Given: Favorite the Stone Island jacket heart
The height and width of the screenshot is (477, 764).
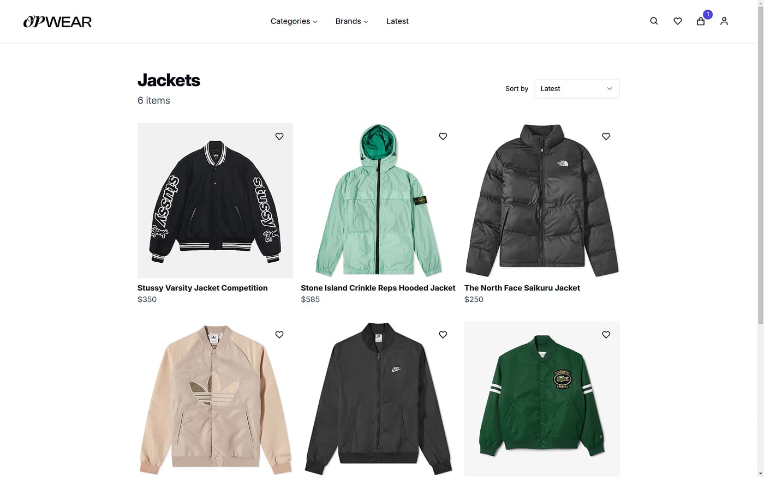Looking at the screenshot, I should [x=443, y=136].
